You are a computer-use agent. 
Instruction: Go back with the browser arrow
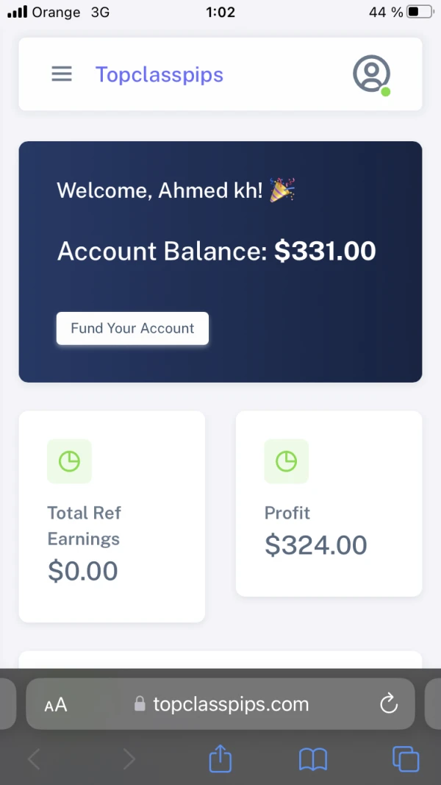coord(34,759)
